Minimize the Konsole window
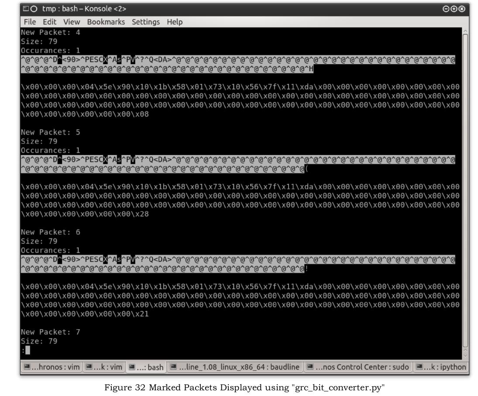 click(446, 9)
